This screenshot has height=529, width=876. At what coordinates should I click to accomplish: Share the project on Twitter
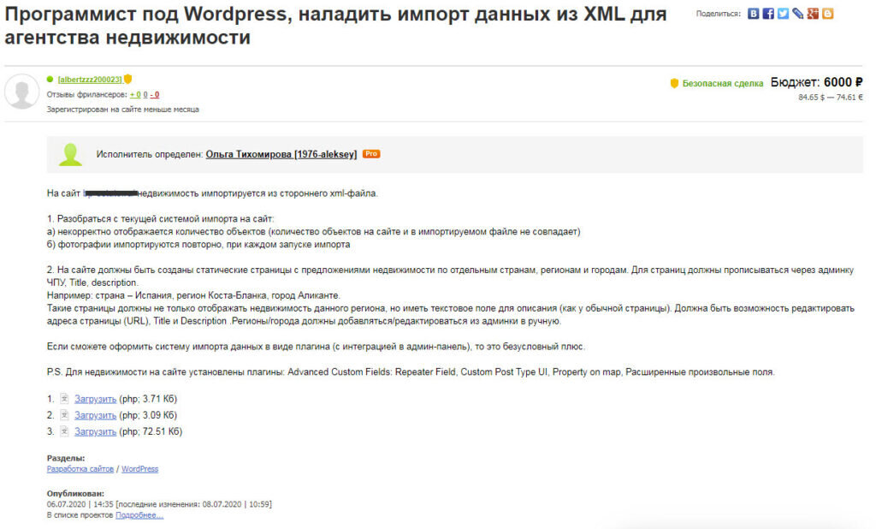(x=784, y=14)
